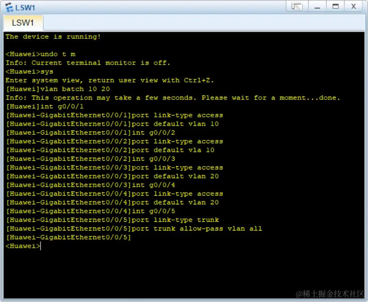Click the '<Huawei>undo t m' line
Screen dimensions: 368x302
(x=41, y=54)
